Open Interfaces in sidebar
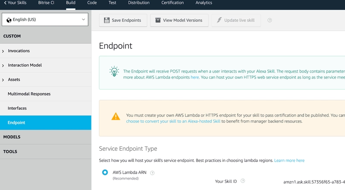Image resolution: width=345 pixels, height=190 pixels. coord(46,108)
